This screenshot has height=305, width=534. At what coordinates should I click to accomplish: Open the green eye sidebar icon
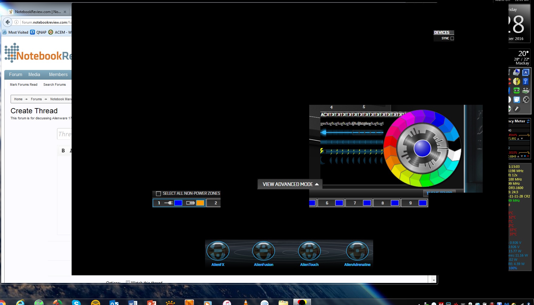[516, 91]
